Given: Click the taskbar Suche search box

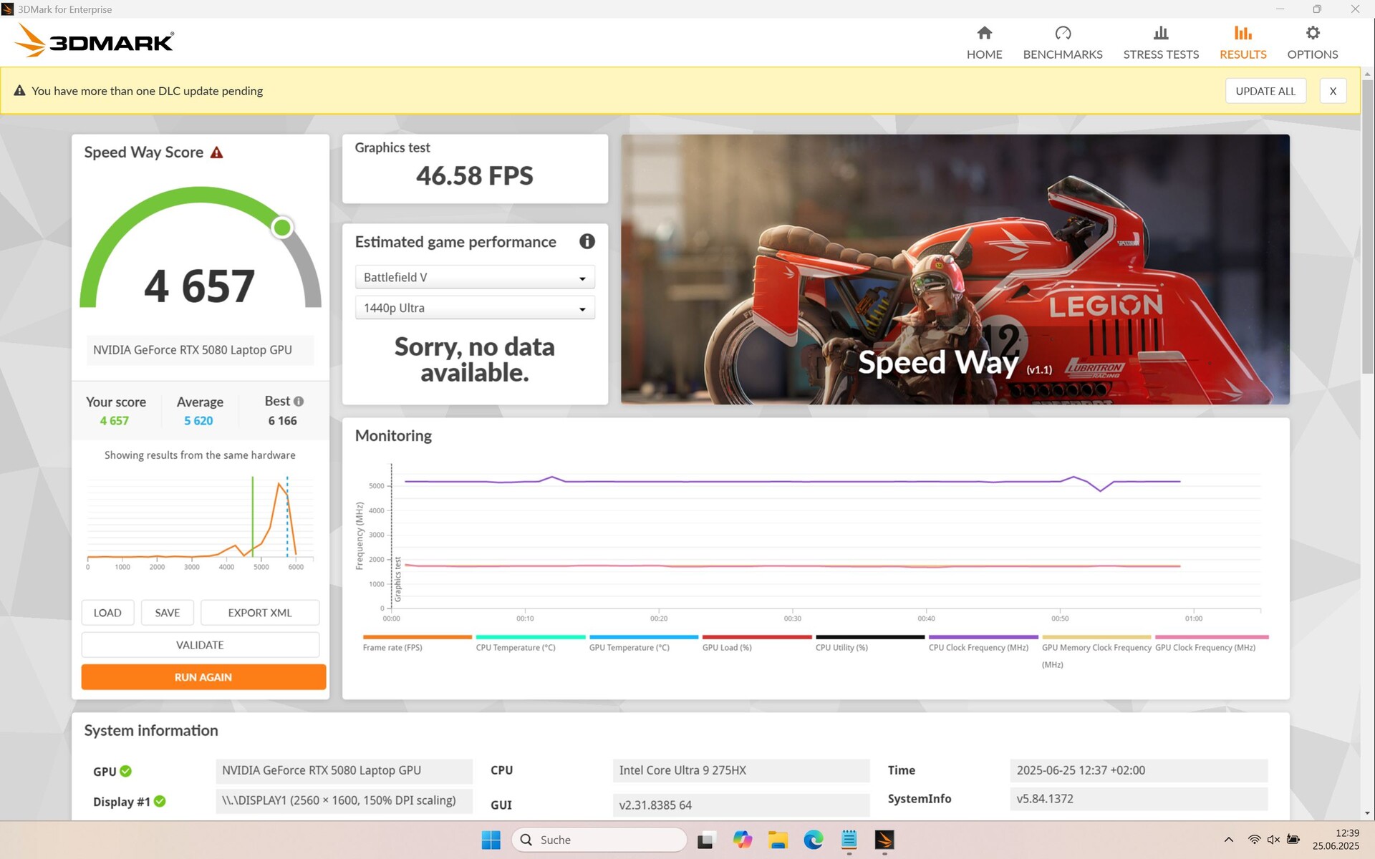Looking at the screenshot, I should point(599,840).
